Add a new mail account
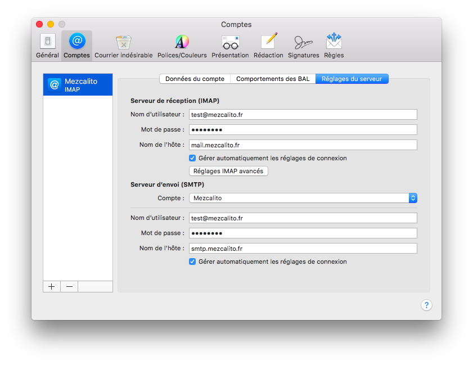The image size is (473, 365). (51, 286)
